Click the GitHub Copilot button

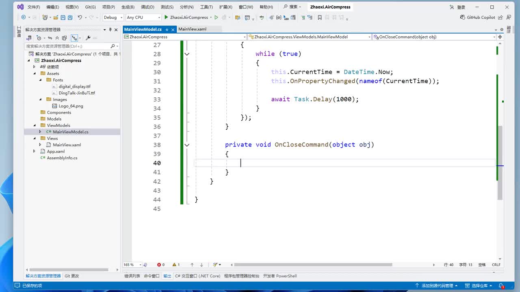coord(478,17)
